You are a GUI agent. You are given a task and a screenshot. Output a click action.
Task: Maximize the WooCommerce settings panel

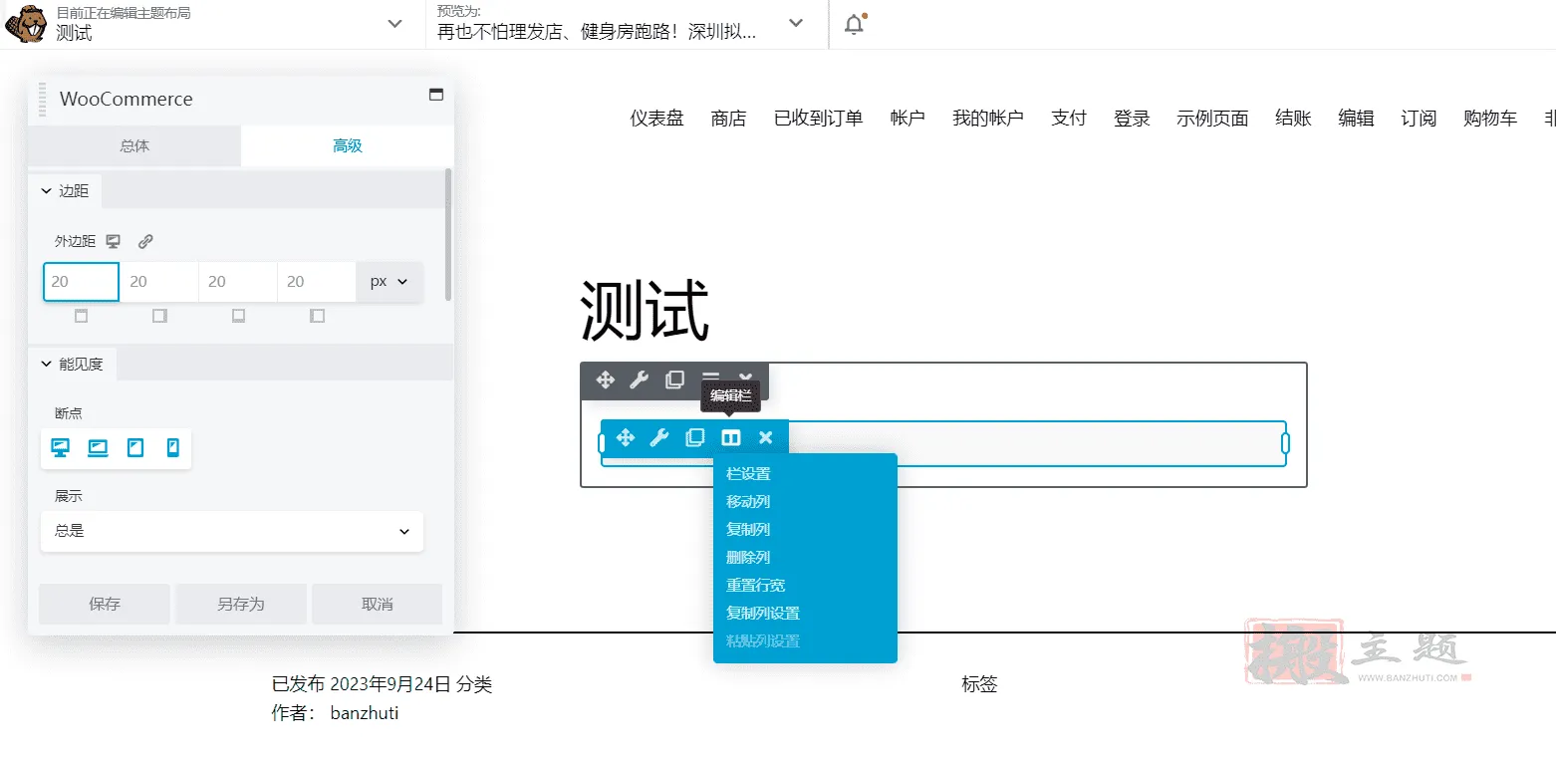click(x=435, y=95)
